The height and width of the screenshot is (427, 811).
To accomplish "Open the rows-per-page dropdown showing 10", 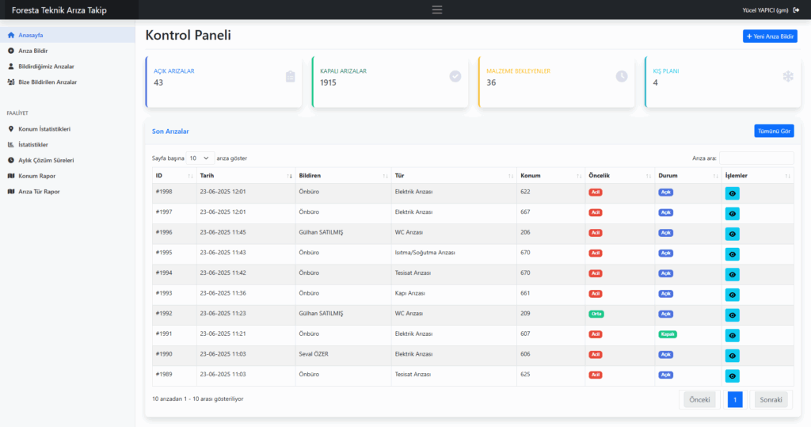I will click(x=200, y=158).
